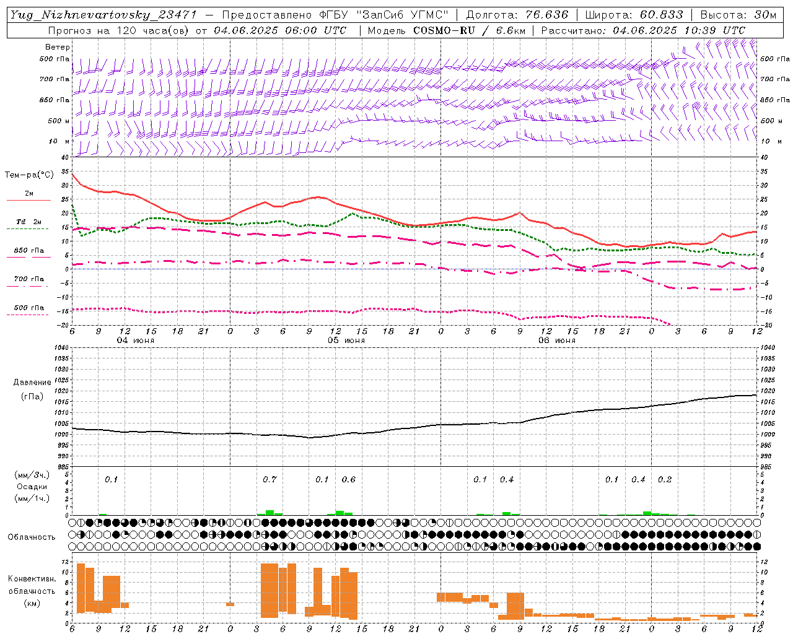Click the station title Yug_Nizhnevartovsky_23471
This screenshot has height=634, width=793.
(103, 15)
